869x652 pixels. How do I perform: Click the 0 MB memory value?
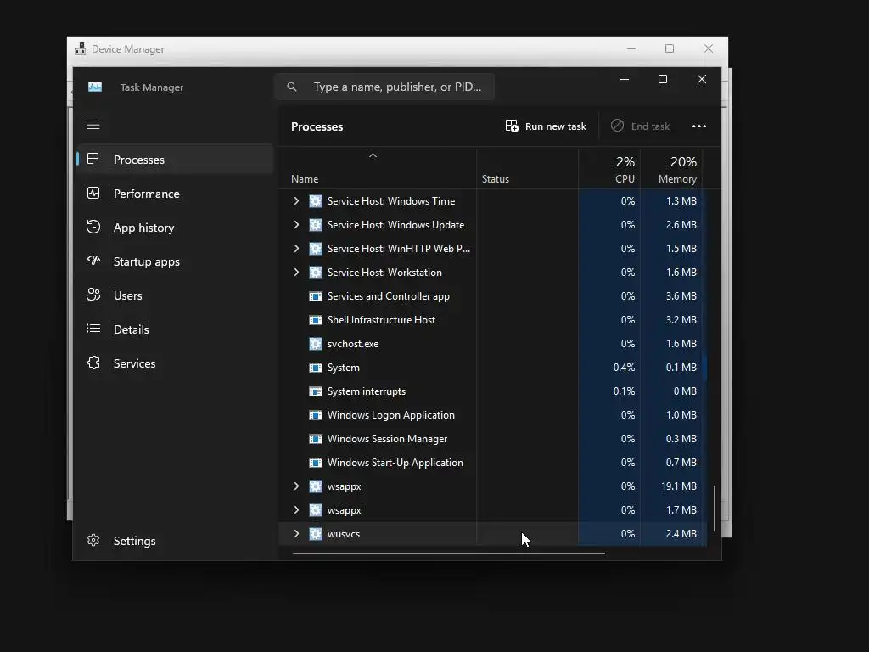tap(685, 391)
